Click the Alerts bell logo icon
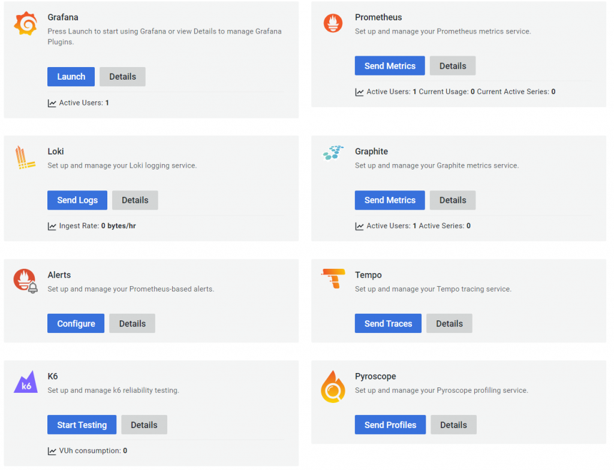This screenshot has width=614, height=470. click(x=25, y=281)
